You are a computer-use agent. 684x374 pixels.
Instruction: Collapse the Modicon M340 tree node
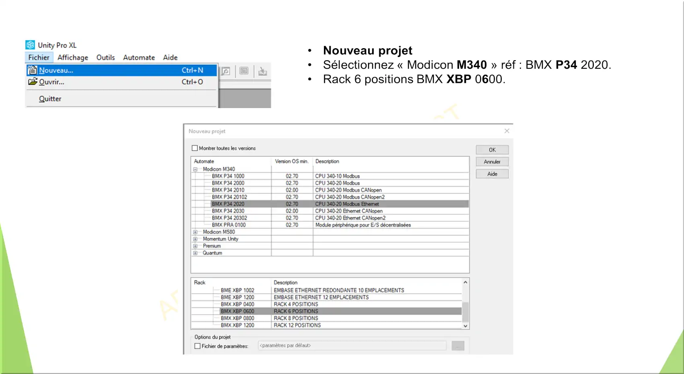[x=195, y=170]
